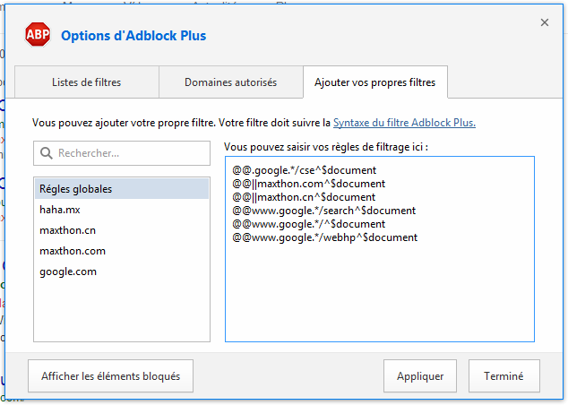Image resolution: width=568 pixels, height=405 pixels.
Task: Click the ABP logo icon
Action: [38, 35]
